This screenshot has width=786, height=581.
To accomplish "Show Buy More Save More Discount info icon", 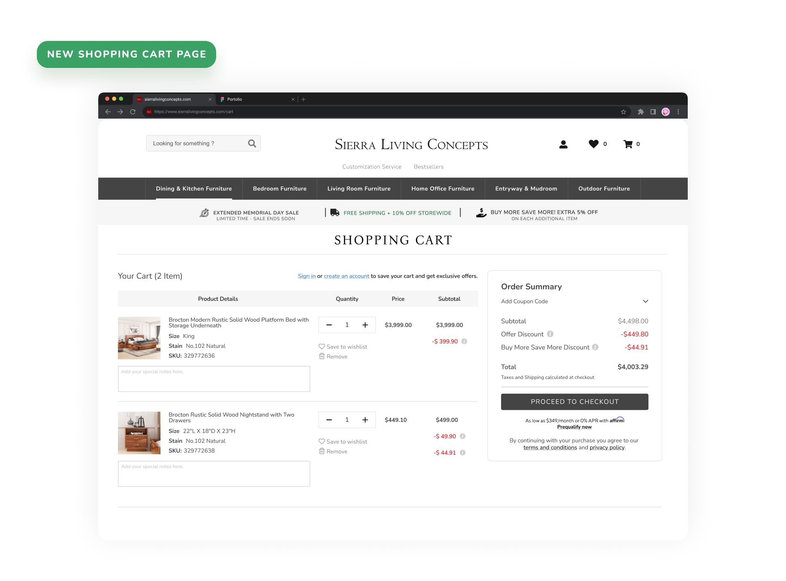I will pyautogui.click(x=595, y=347).
